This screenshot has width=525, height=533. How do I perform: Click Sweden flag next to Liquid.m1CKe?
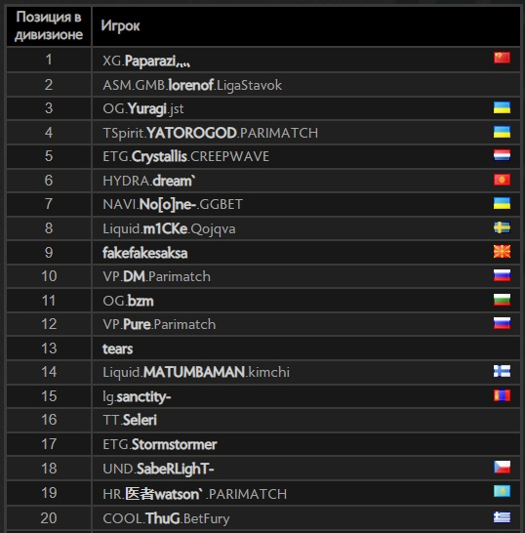(x=502, y=227)
